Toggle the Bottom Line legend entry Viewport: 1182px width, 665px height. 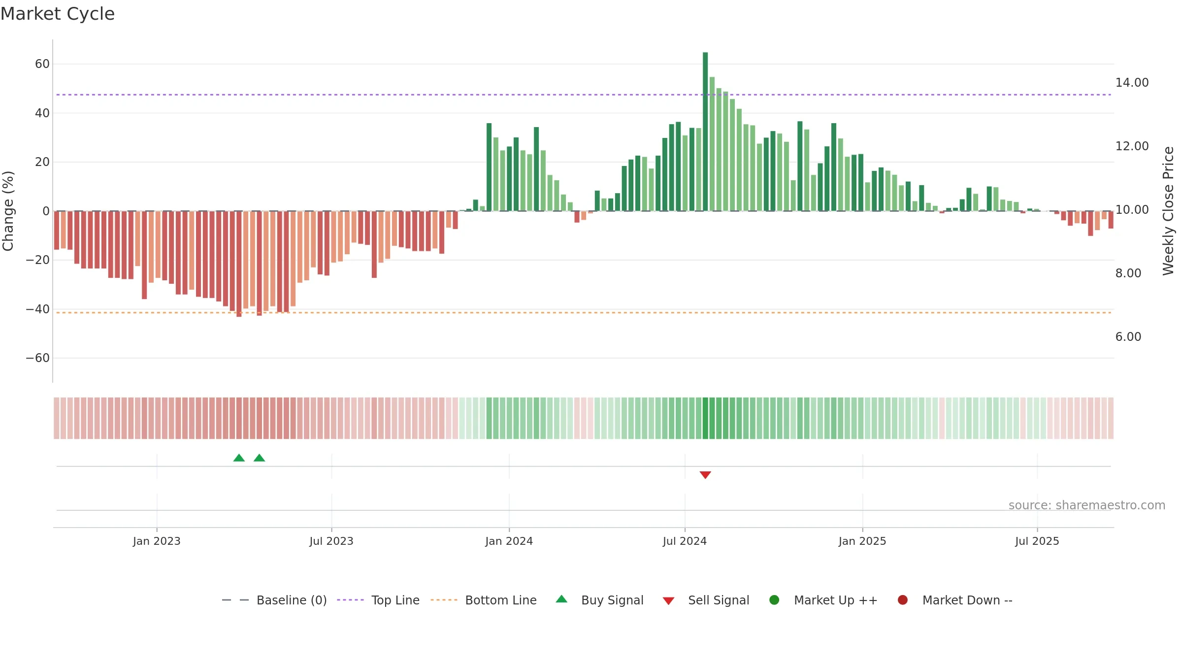pyautogui.click(x=484, y=600)
